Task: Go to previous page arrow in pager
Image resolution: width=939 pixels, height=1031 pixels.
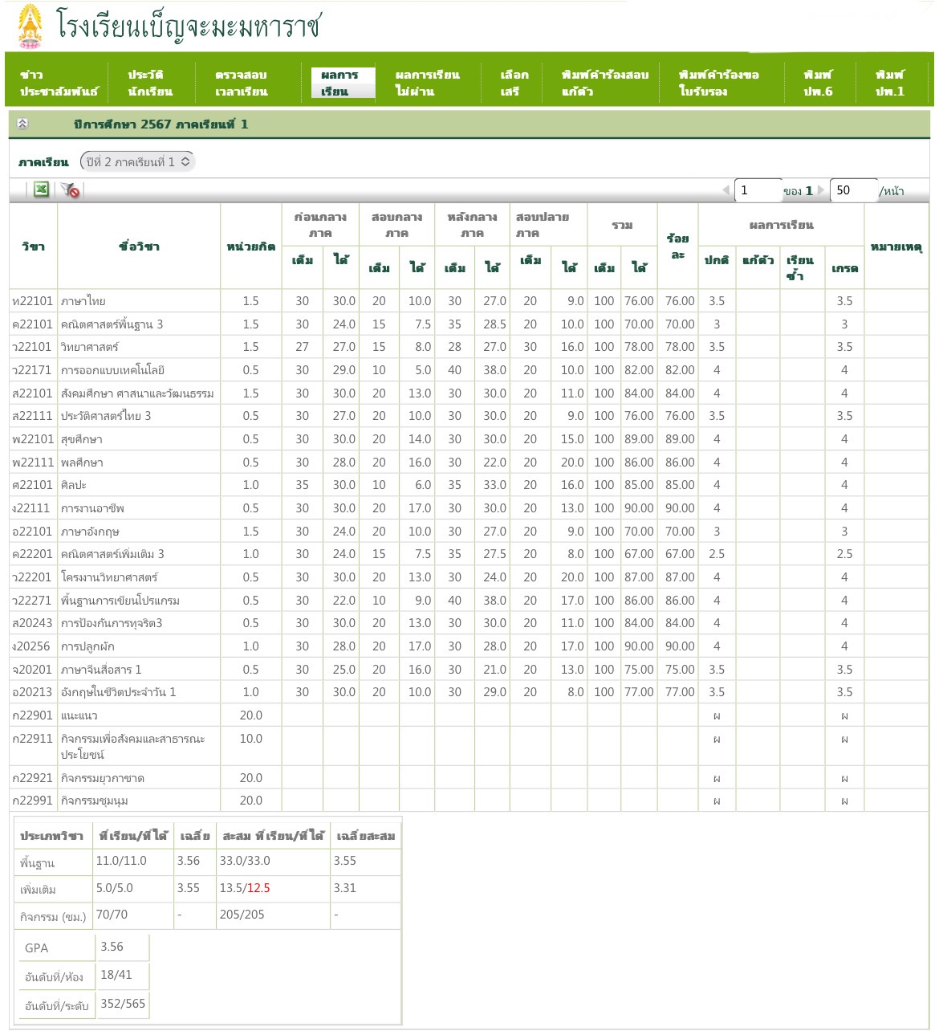Action: point(726,190)
